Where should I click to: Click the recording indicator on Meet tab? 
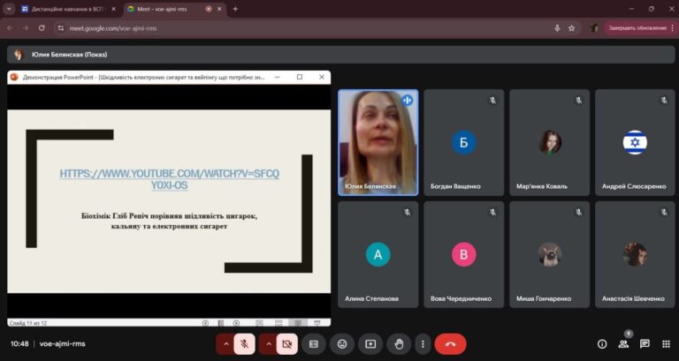(x=209, y=9)
